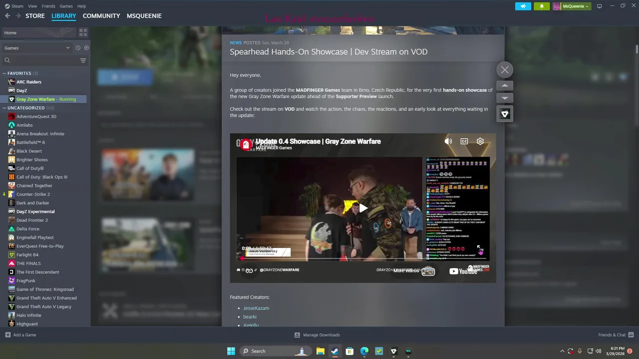Switch library to grid collections view
Image resolution: width=639 pixels, height=359 pixels.
click(83, 32)
